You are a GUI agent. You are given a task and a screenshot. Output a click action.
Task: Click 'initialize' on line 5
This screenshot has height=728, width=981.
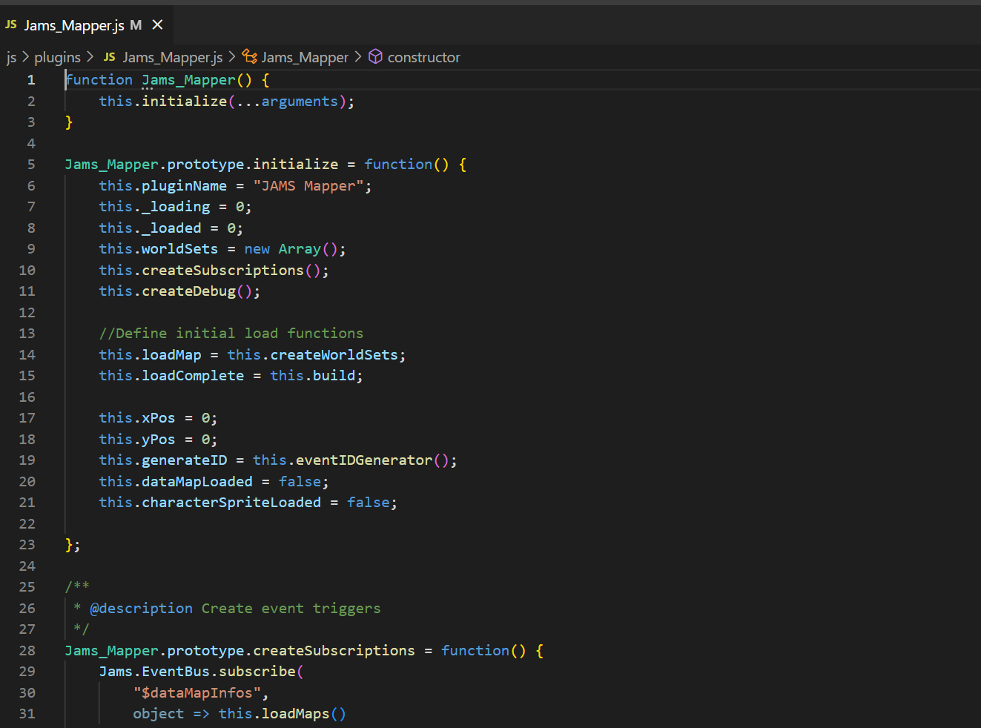(295, 165)
